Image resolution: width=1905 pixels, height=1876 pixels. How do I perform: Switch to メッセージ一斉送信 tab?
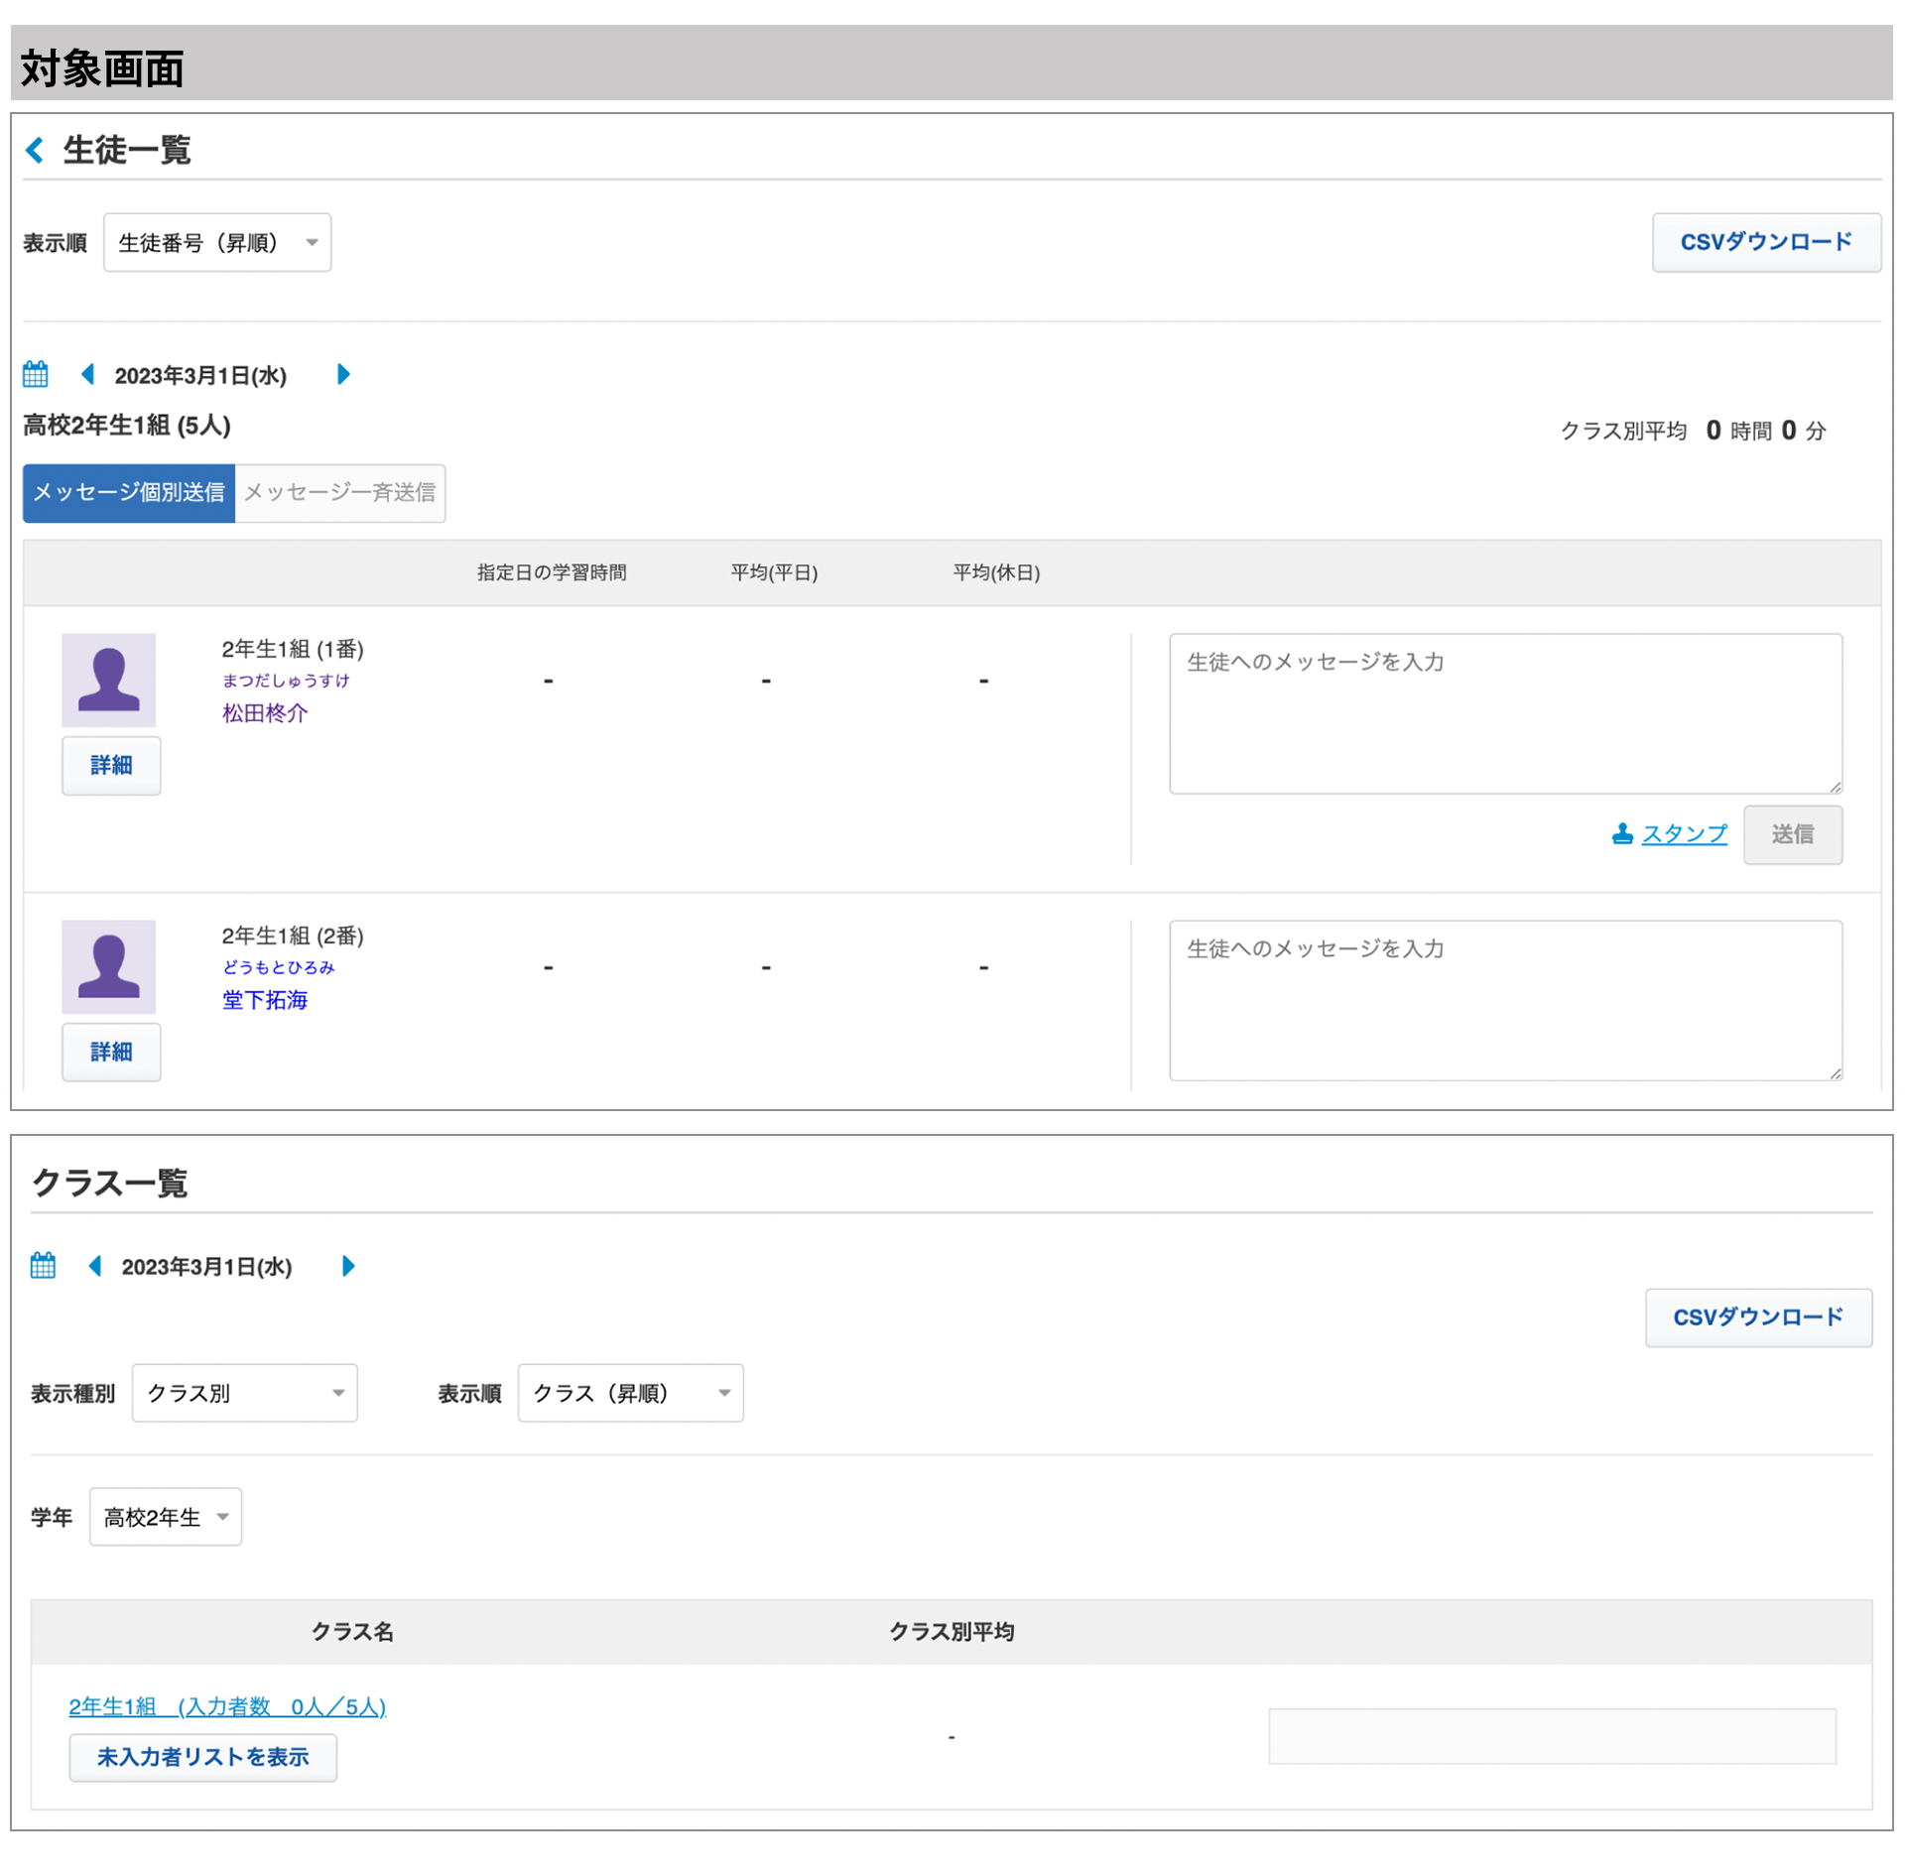coord(340,493)
